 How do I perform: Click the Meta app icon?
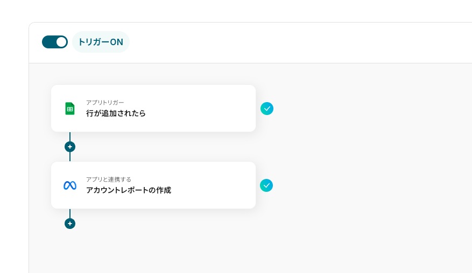[x=70, y=185]
